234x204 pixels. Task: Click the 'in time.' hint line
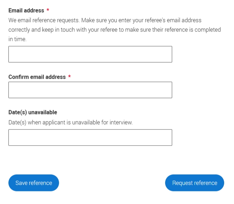pos(18,39)
